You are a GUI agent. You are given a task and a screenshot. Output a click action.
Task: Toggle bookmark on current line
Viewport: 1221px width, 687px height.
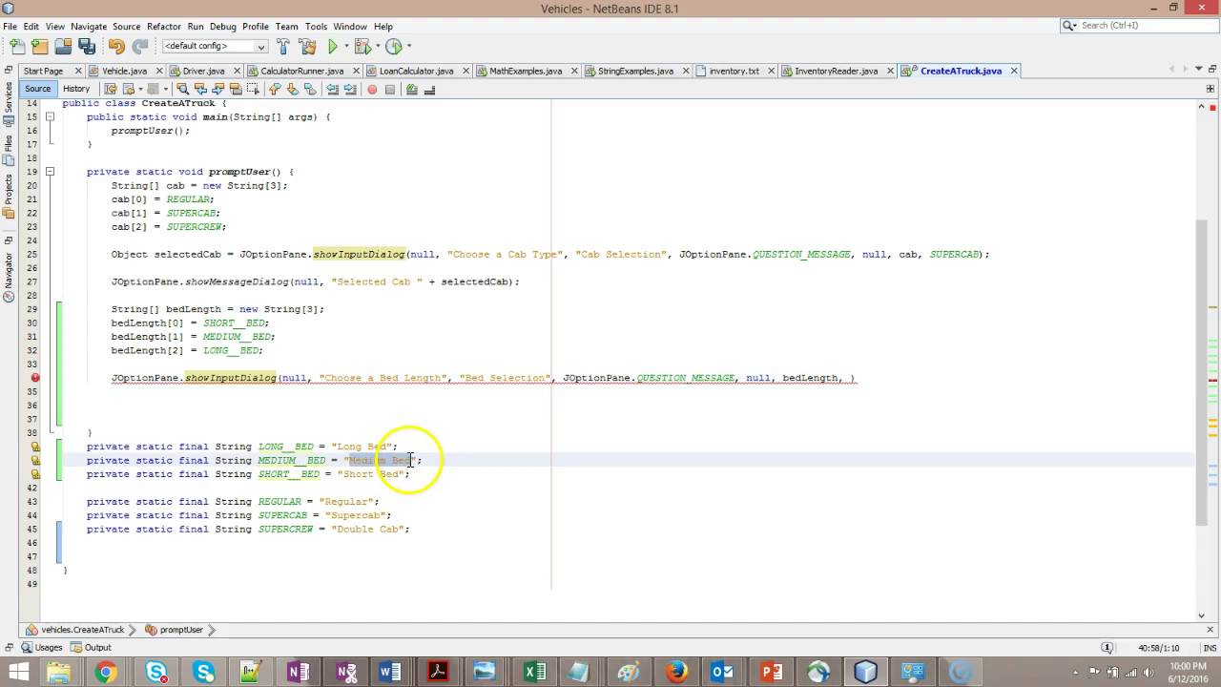pyautogui.click(x=309, y=89)
